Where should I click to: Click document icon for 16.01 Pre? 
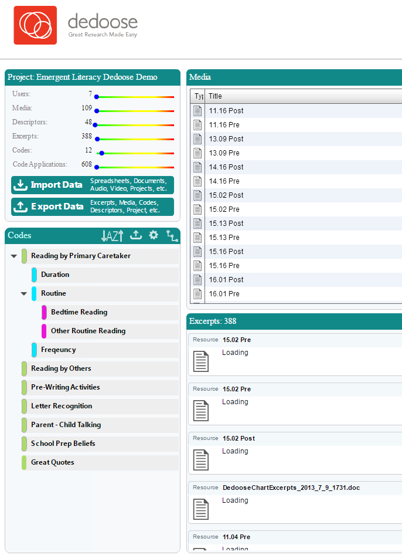pyautogui.click(x=197, y=294)
